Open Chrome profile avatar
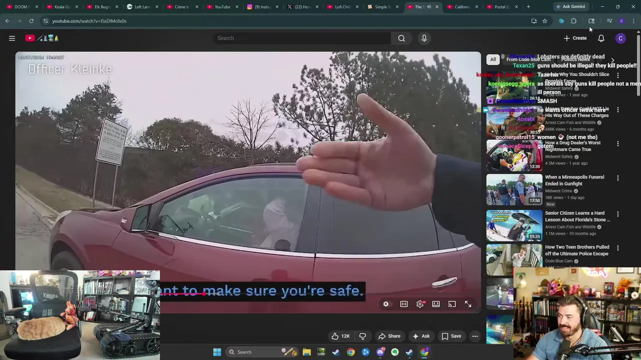The image size is (641, 360). (621, 21)
